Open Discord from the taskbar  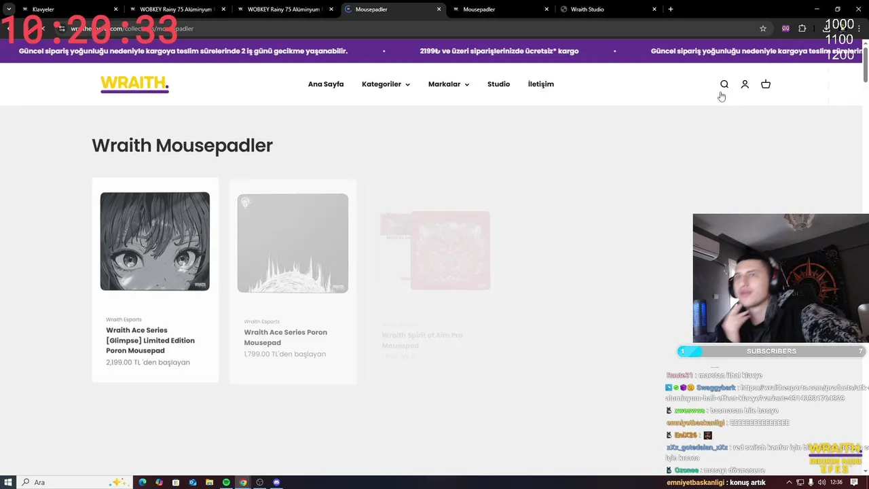click(x=276, y=482)
